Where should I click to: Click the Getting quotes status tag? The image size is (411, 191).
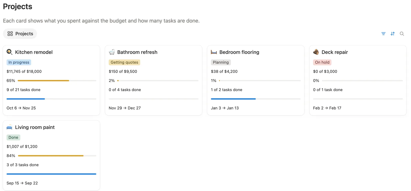click(124, 62)
